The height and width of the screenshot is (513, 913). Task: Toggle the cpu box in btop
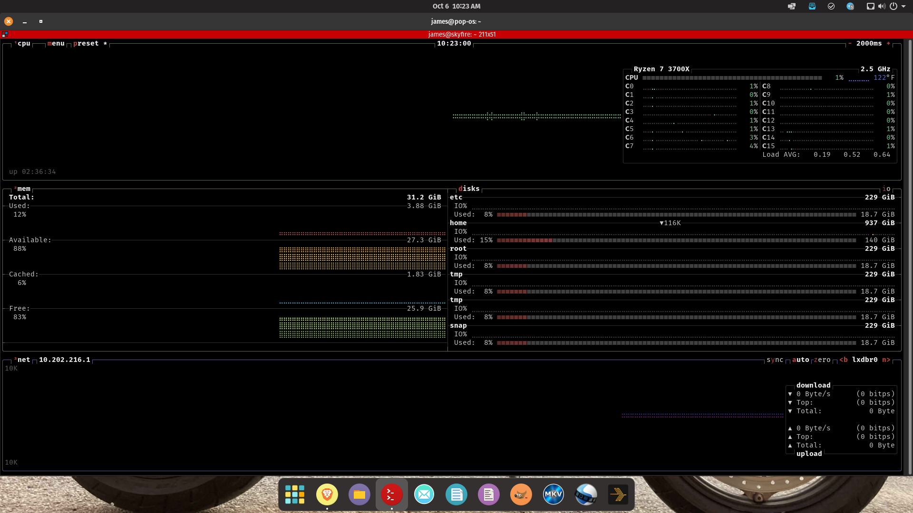(x=23, y=43)
